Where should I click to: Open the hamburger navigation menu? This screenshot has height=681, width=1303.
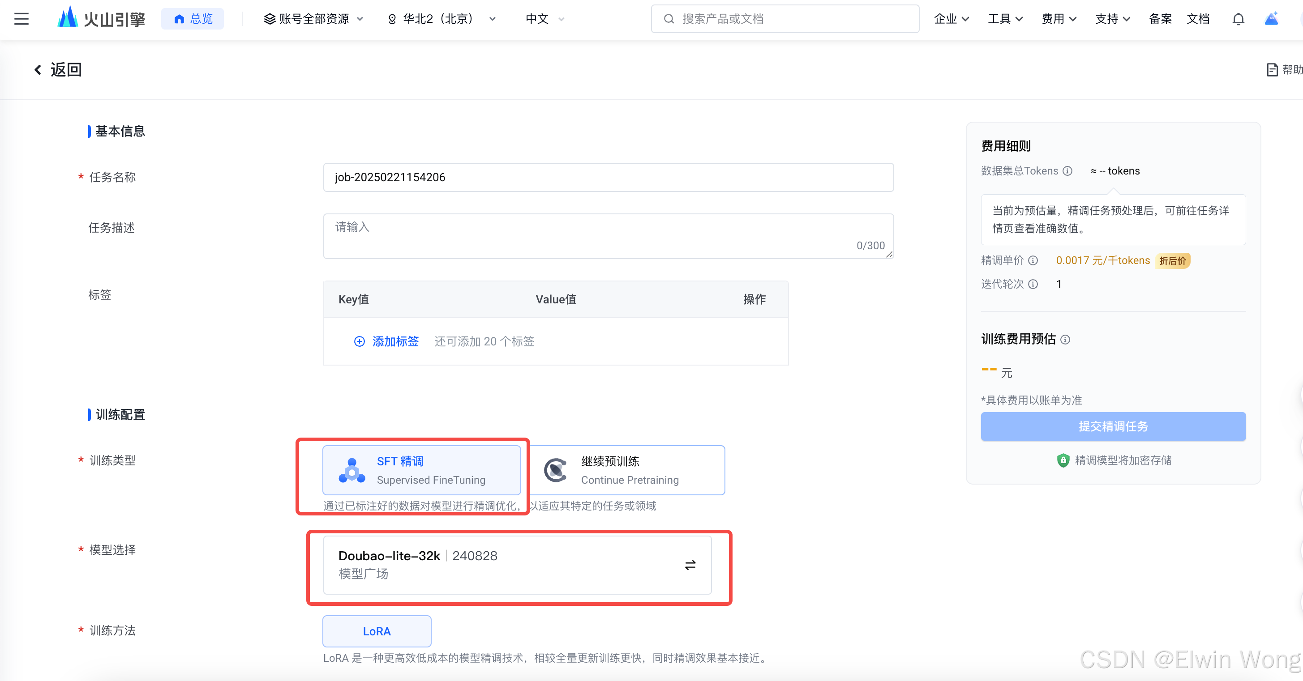click(21, 19)
